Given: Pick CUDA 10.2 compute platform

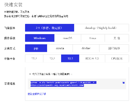Looking at the screenshot, I should click(x=52, y=58).
